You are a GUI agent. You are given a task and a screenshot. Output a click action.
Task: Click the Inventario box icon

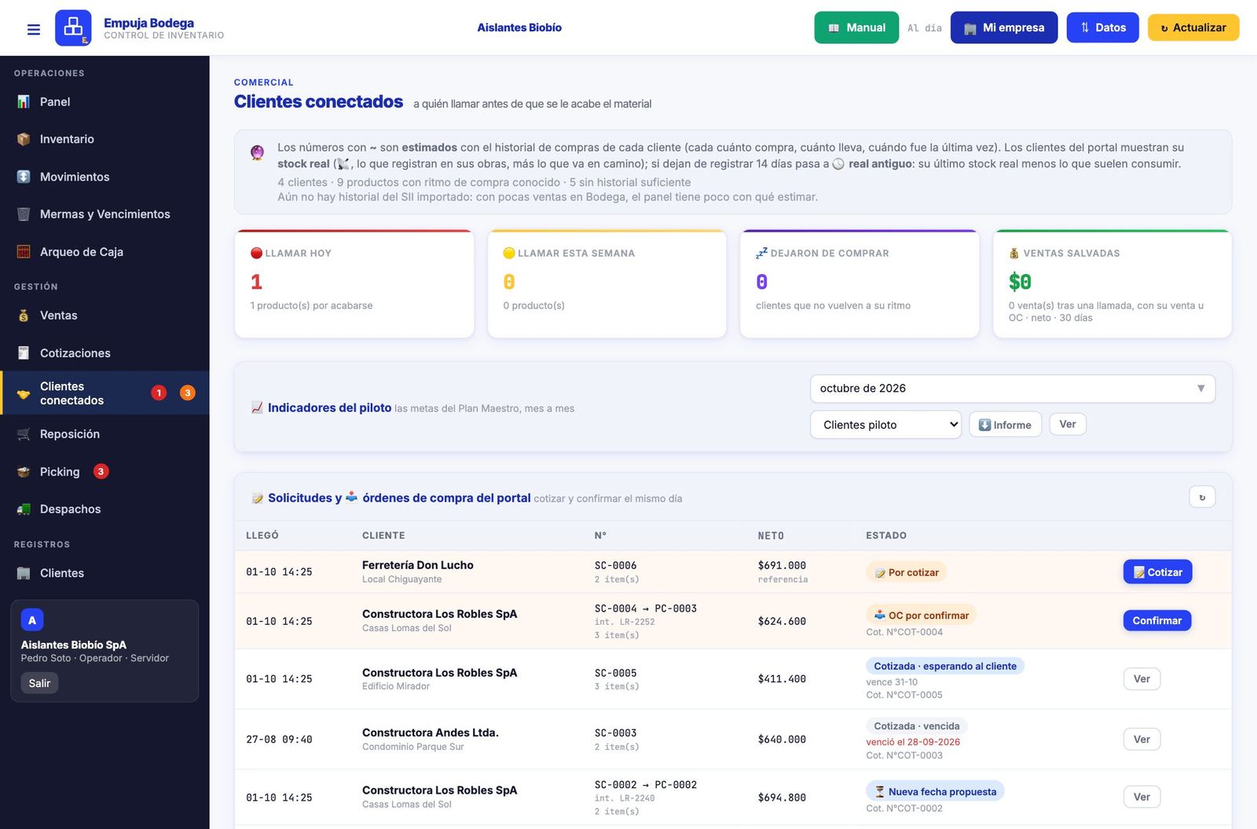[24, 139]
